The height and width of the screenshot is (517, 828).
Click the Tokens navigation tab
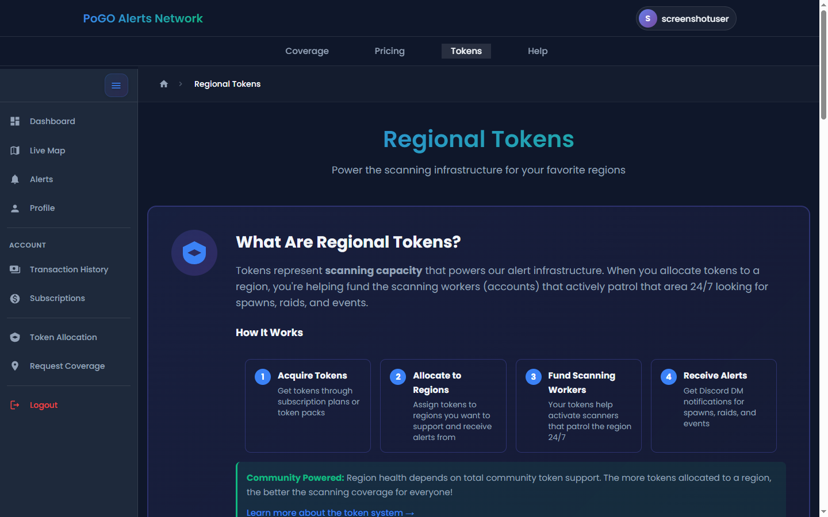point(466,51)
